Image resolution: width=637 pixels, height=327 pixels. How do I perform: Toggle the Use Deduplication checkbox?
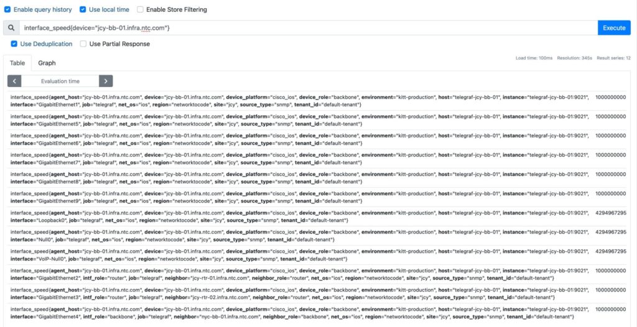point(14,44)
